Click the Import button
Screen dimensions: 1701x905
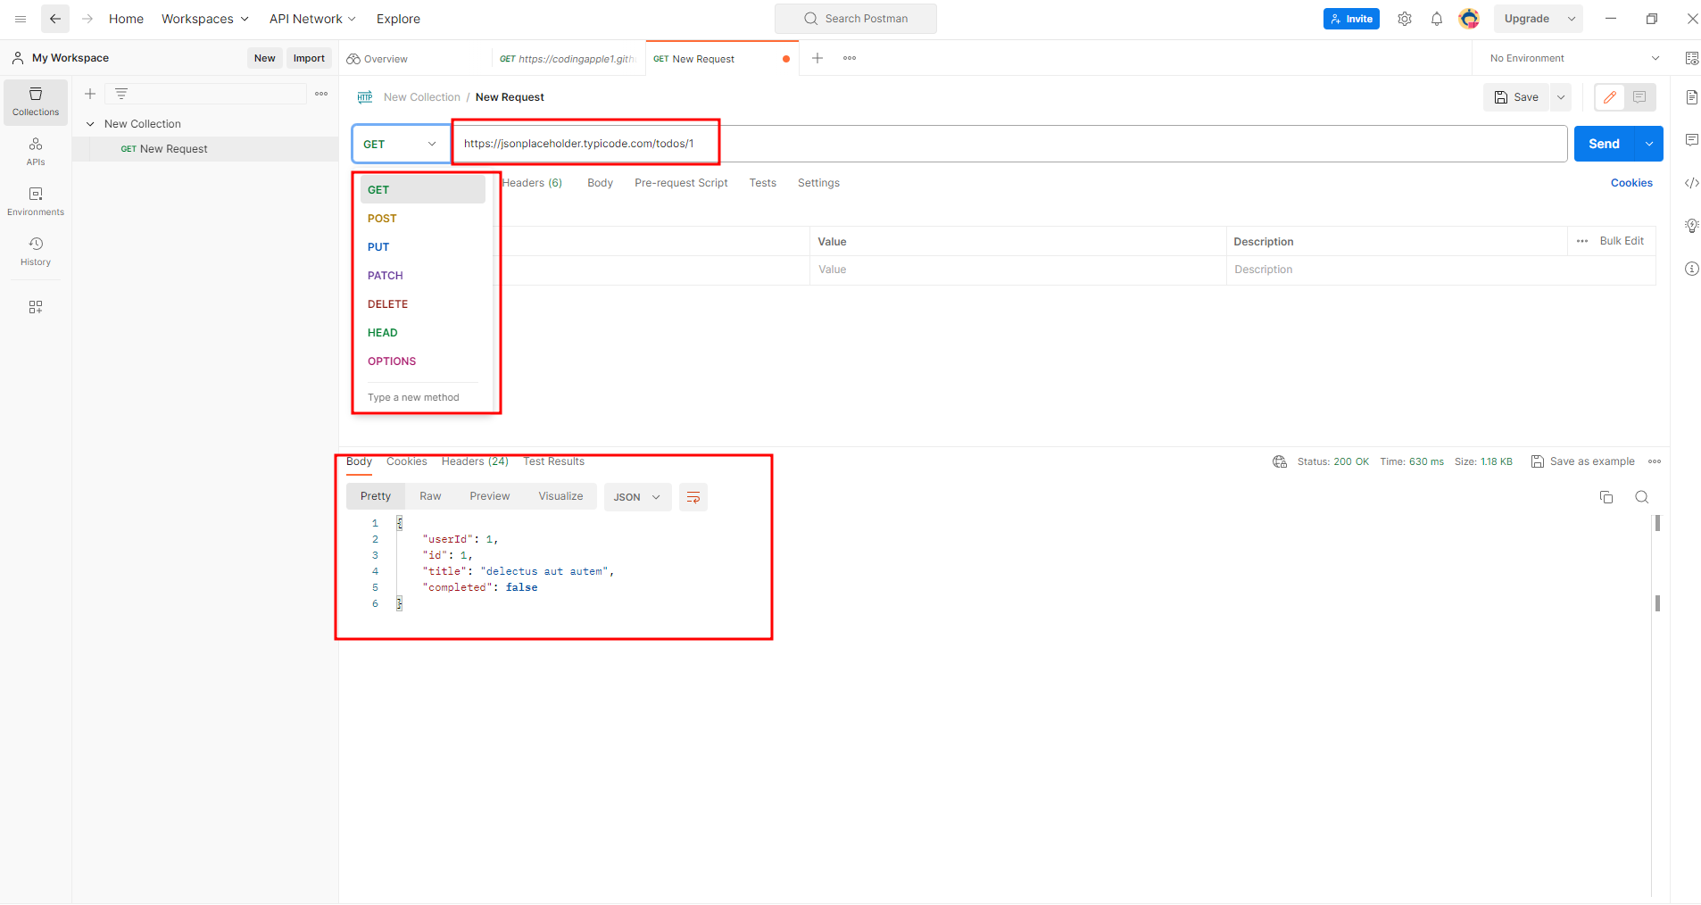tap(309, 58)
